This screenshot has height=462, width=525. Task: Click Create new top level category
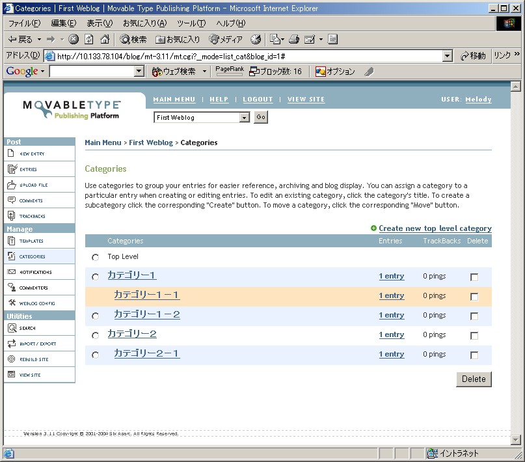click(x=435, y=228)
